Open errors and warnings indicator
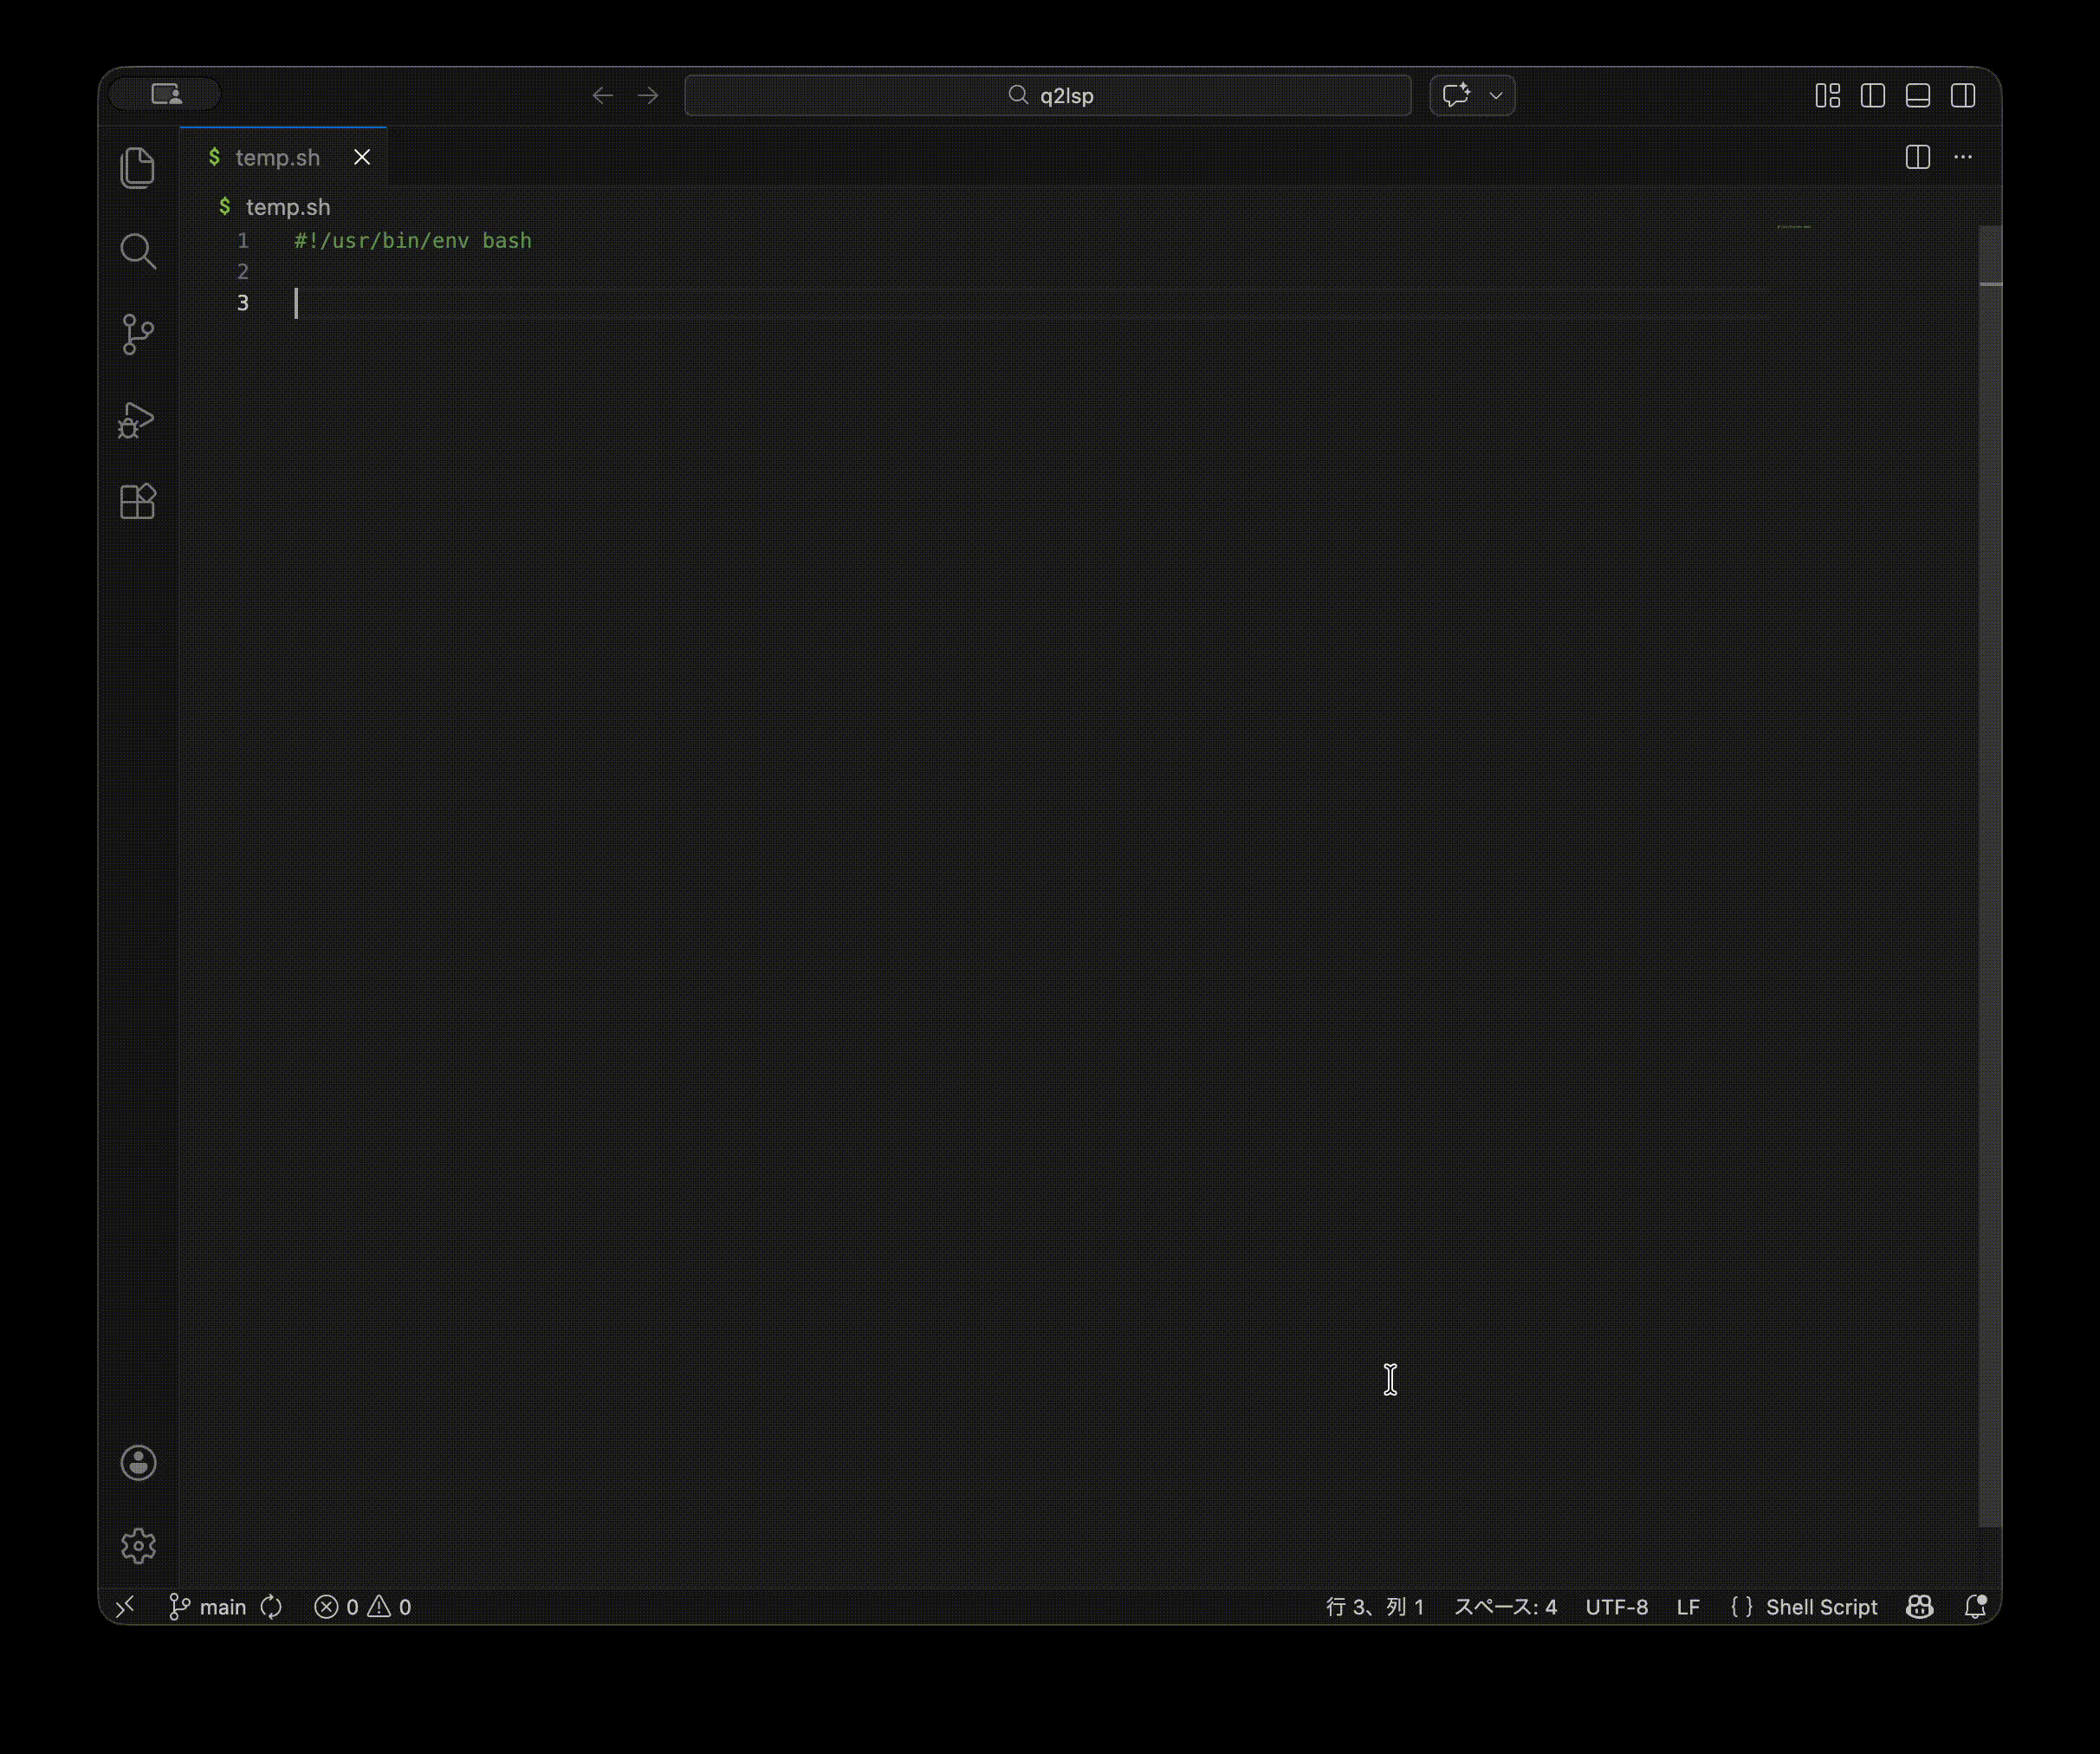Screen dimensions: 2100x1754 tap(363, 1607)
